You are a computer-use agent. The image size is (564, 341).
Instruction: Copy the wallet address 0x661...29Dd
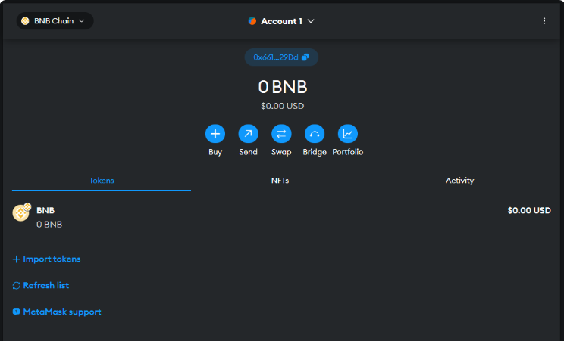click(x=281, y=57)
